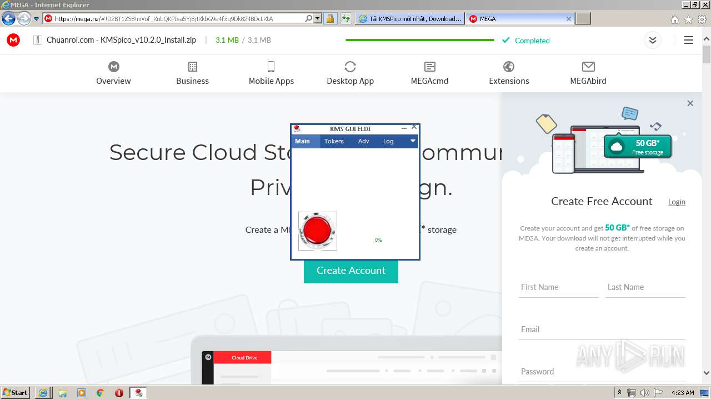The width and height of the screenshot is (711, 400).
Task: Click the KMS GUI ELDI taskbar button
Action: coord(138,392)
